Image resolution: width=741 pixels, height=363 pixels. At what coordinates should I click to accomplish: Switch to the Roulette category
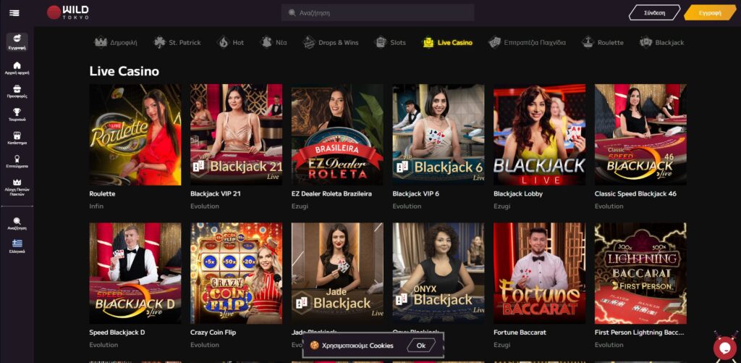coord(602,43)
